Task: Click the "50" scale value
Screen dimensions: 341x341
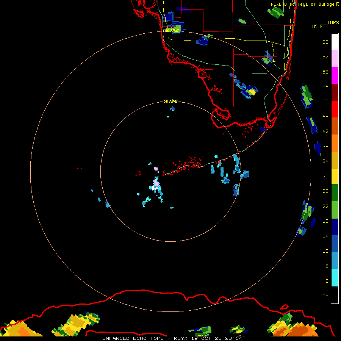Action: [325, 102]
